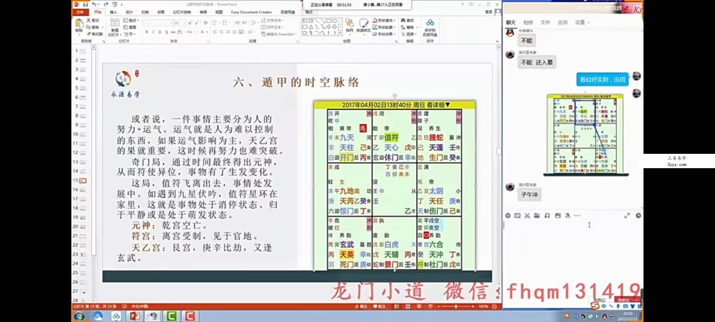Image resolution: width=715 pixels, height=322 pixels.
Task: Decrease the font size
Action: click(x=197, y=23)
